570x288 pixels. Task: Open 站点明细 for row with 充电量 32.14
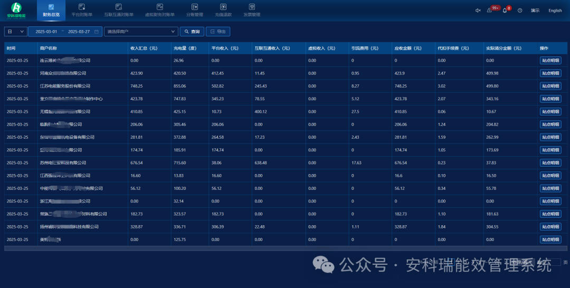pyautogui.click(x=550, y=201)
